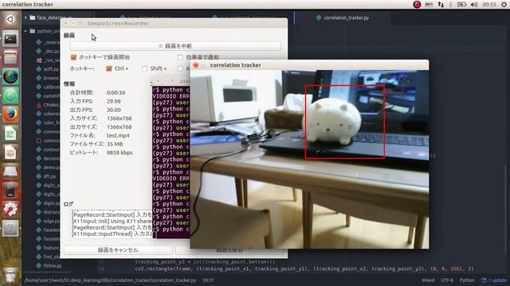510x286 pixels.
Task: Click the 59:37 cursor position indicator
Action: pos(208,280)
